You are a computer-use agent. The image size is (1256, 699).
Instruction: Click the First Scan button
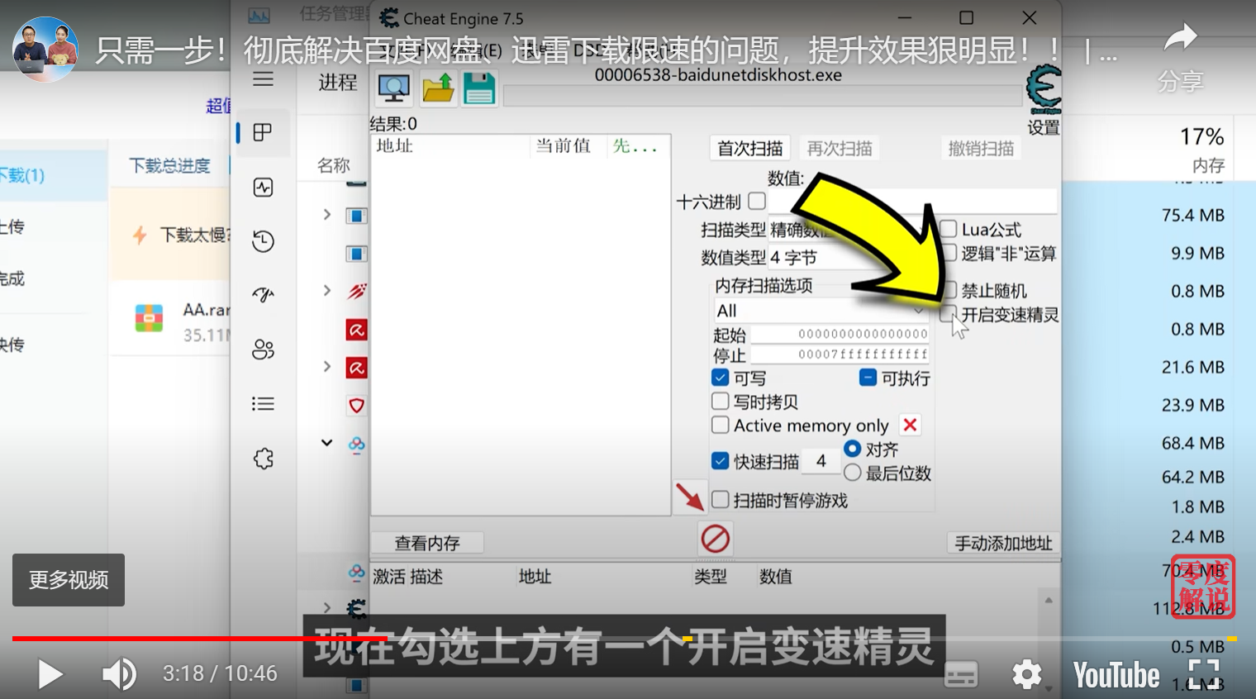click(x=749, y=149)
